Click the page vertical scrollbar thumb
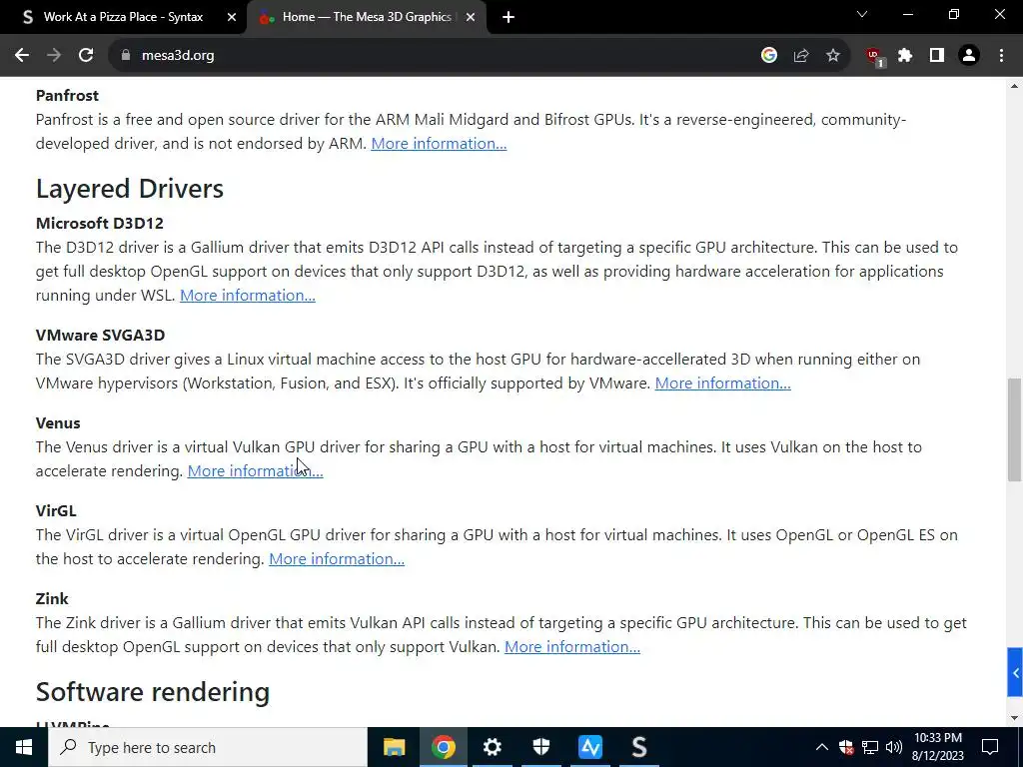1023x767 pixels. 1015,429
